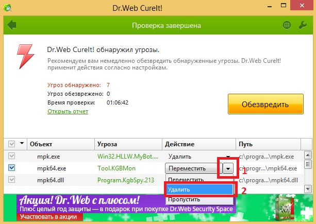
Task: Click the red lightning threat icon
Action: click(25, 57)
